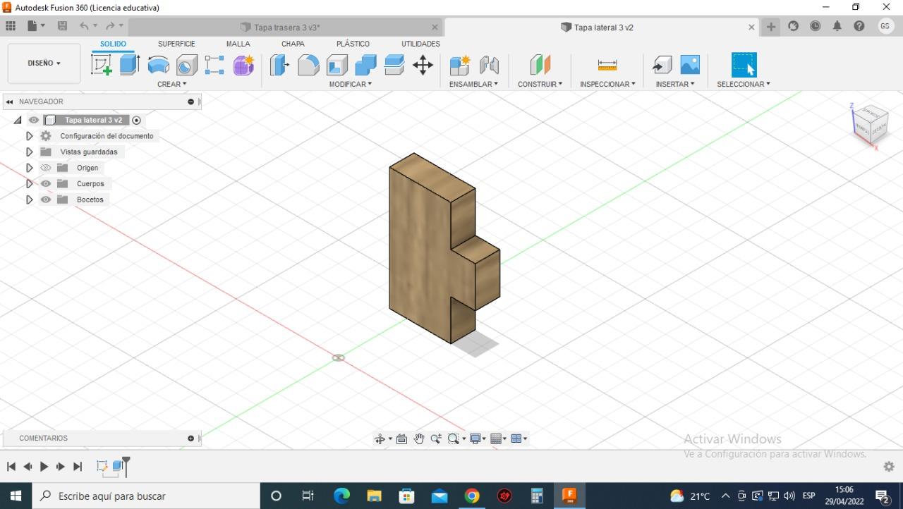Viewport: 903px width, 509px height.
Task: Click the Undo arrow
Action: point(84,26)
